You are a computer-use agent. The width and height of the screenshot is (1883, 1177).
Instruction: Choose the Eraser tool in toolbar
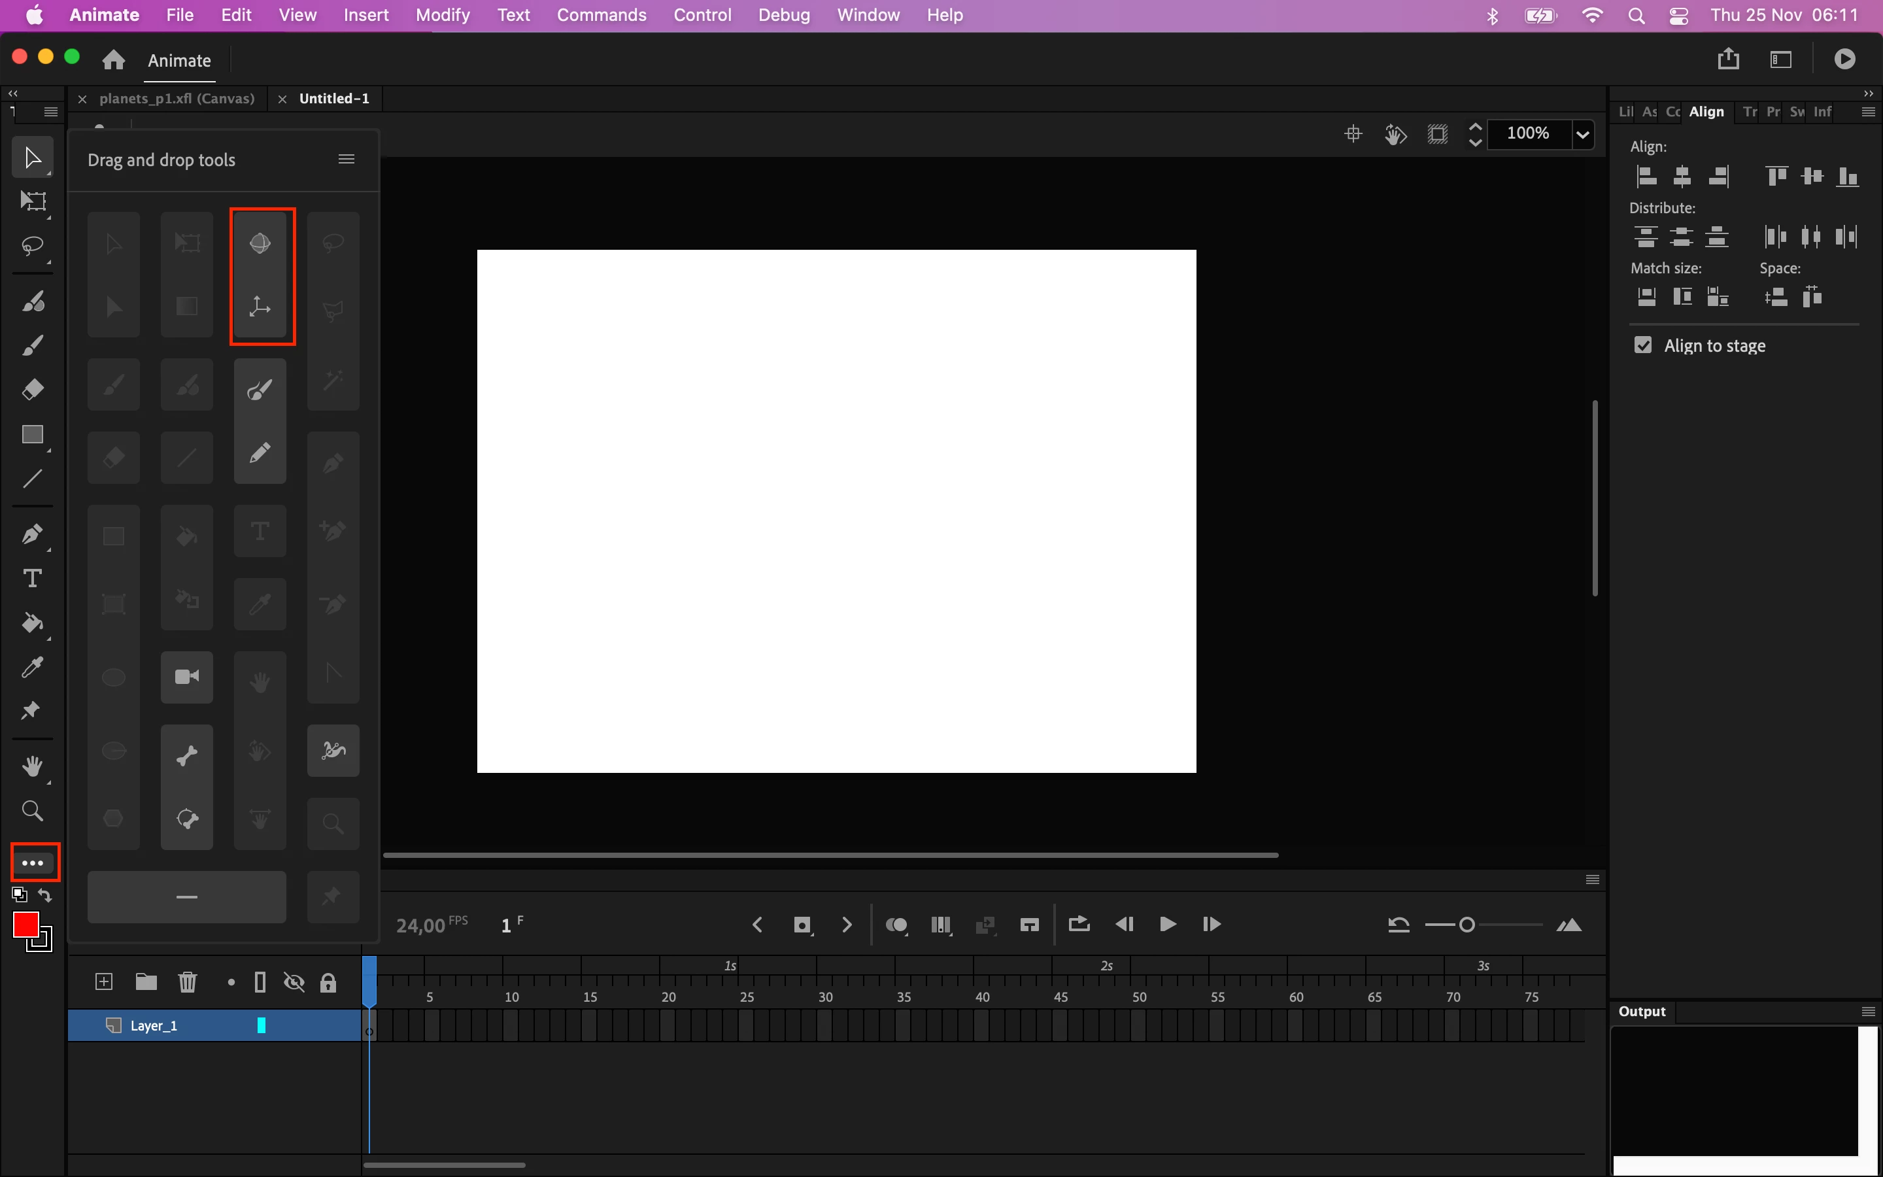32,389
